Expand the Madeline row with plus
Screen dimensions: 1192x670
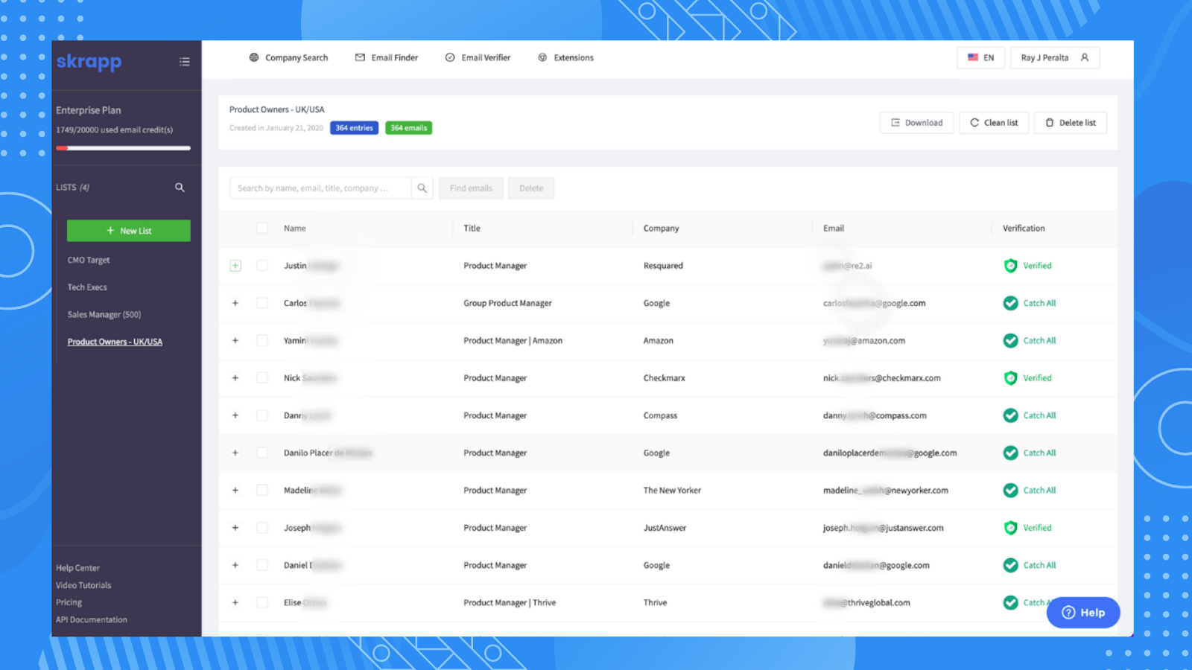[x=235, y=491]
